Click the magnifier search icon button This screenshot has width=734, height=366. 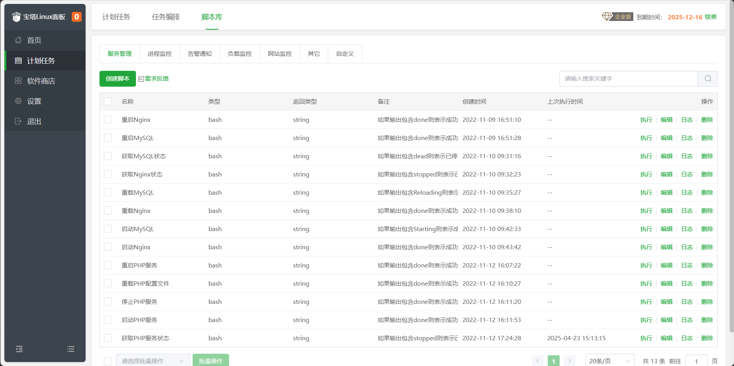coord(708,79)
